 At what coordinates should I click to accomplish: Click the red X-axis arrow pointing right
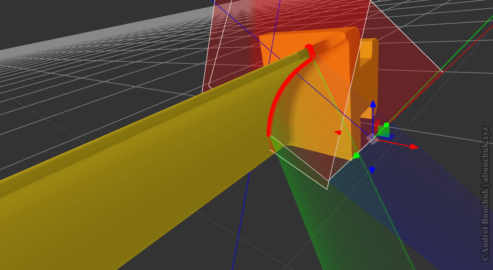tap(413, 147)
